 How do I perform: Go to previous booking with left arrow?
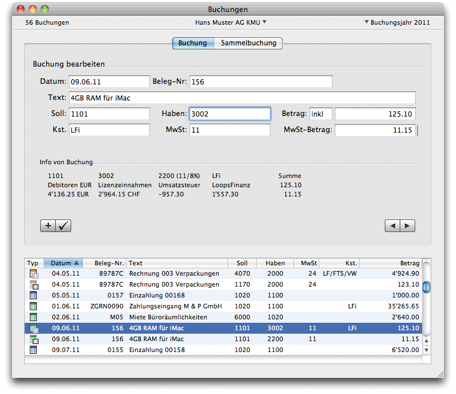(392, 226)
